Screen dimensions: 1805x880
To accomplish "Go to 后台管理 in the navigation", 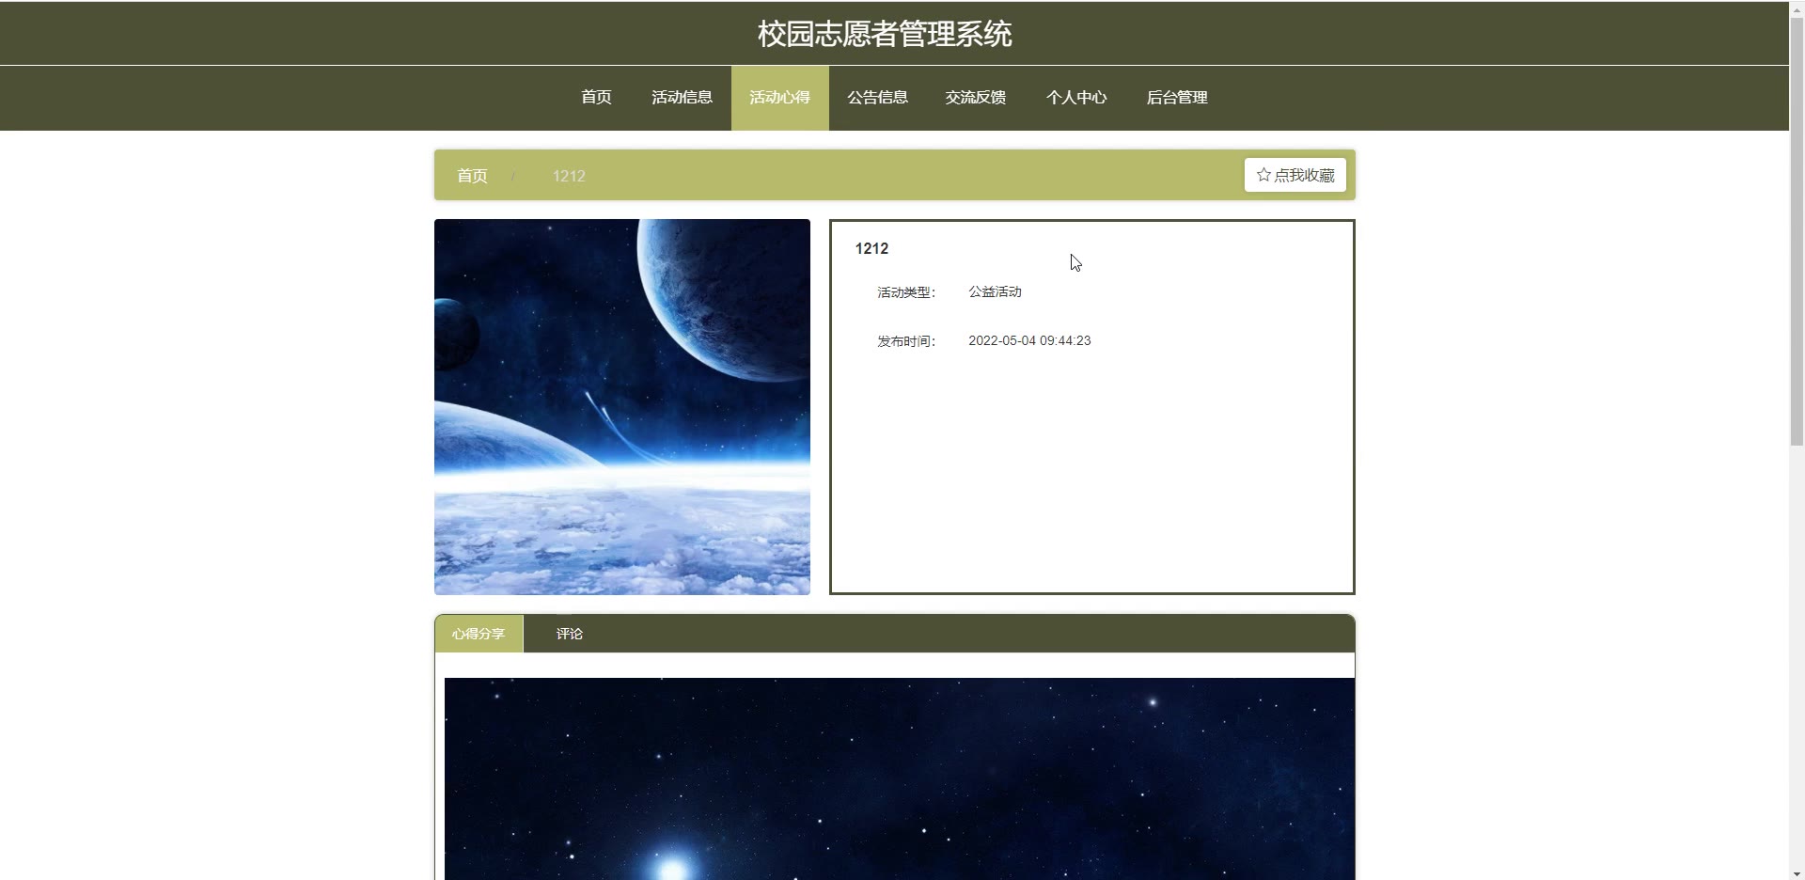I will tap(1177, 98).
